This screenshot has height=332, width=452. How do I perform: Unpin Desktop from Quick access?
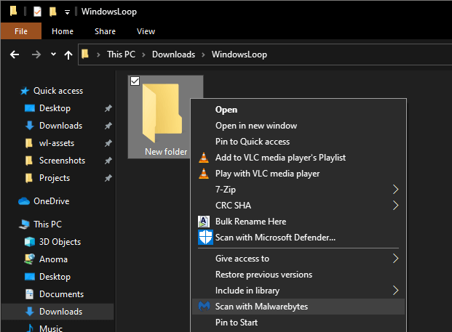[x=108, y=108]
